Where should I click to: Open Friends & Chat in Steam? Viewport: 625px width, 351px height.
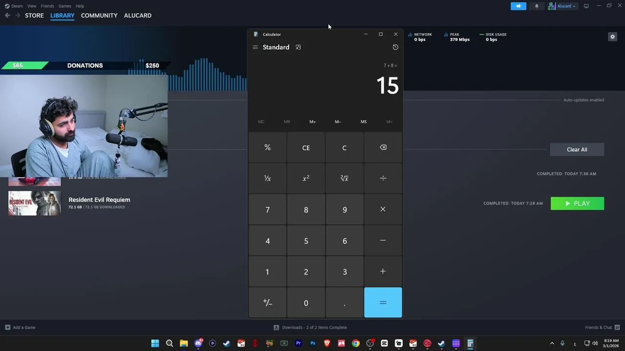pos(603,328)
